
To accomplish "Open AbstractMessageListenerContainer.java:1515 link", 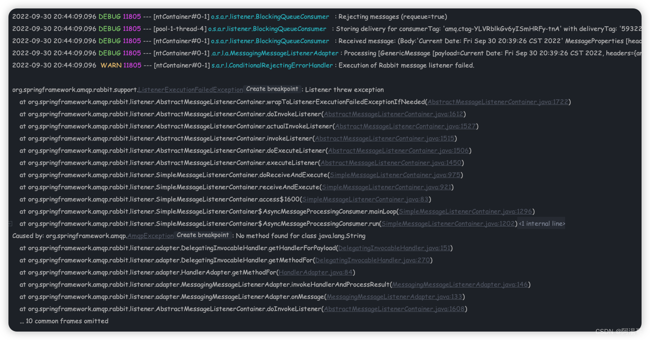I will tap(385, 138).
